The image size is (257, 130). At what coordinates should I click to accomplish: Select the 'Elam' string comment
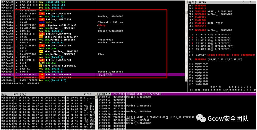click(x=101, y=54)
